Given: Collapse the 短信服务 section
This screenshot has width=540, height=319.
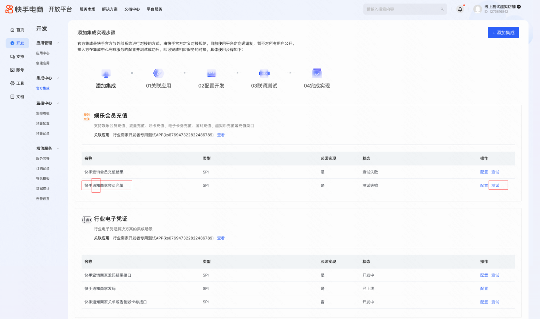Looking at the screenshot, I should (x=58, y=148).
